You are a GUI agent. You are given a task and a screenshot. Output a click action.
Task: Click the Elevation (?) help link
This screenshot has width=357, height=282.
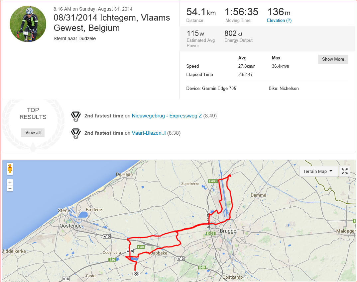[x=279, y=21]
